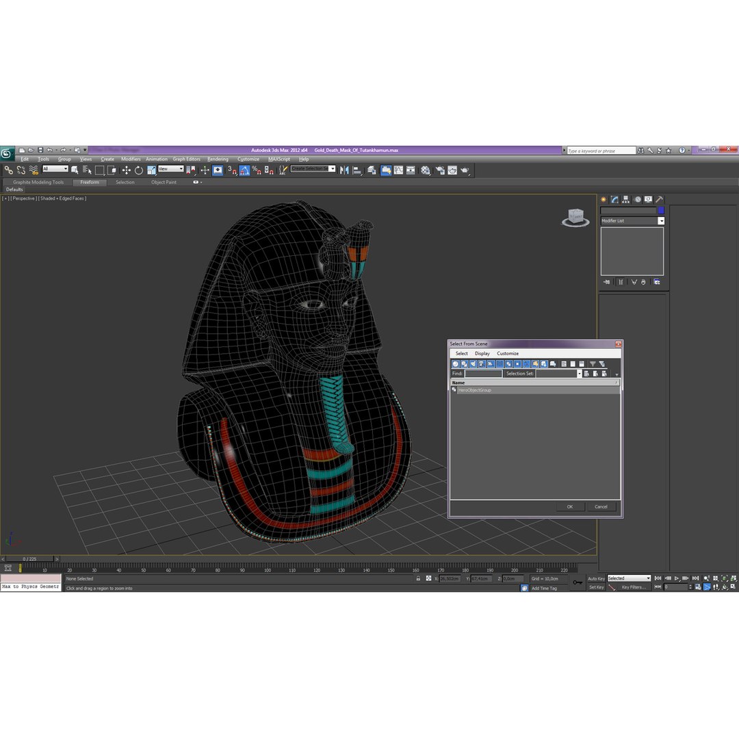The image size is (739, 739).
Task: Click Bind to Space Warp tool
Action: [34, 170]
